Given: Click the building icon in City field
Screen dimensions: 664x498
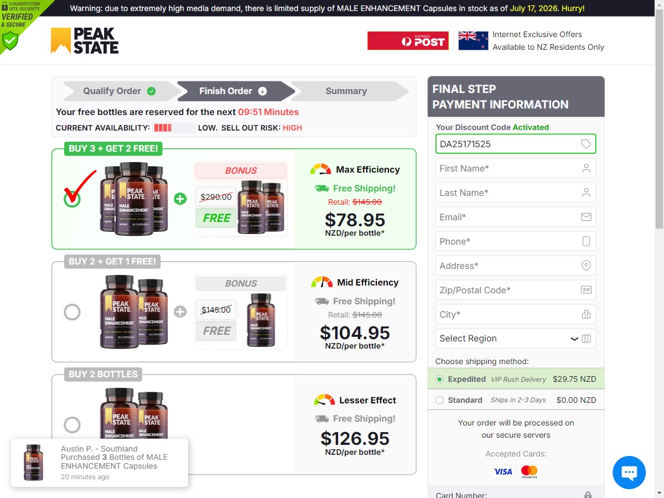Looking at the screenshot, I should (586, 314).
